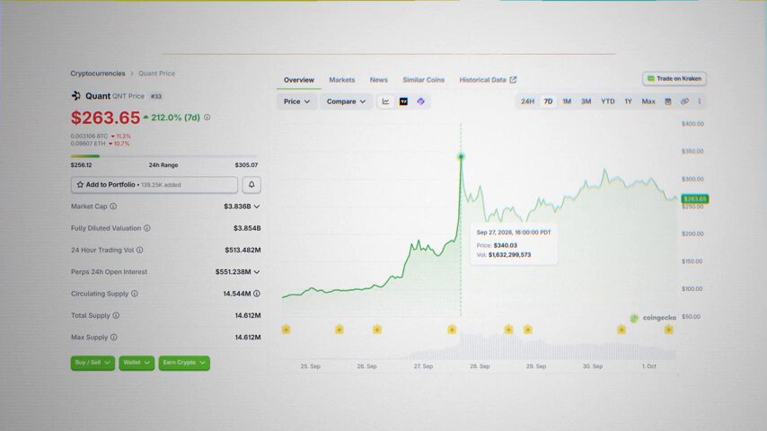Click the news marker nearest 26 Sep label
Screen dimensions: 767x431
click(376, 330)
